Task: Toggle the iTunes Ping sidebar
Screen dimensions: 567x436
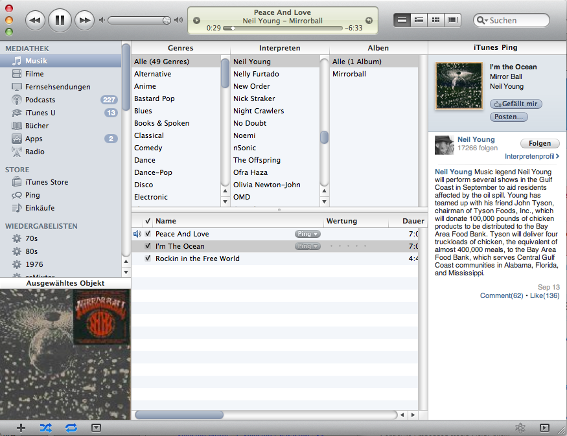Action: click(544, 428)
